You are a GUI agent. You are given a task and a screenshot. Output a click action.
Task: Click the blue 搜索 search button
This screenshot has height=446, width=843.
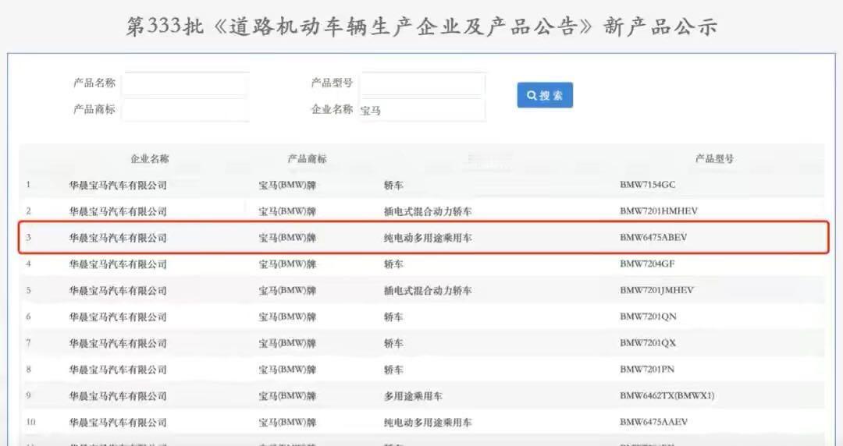tap(545, 95)
